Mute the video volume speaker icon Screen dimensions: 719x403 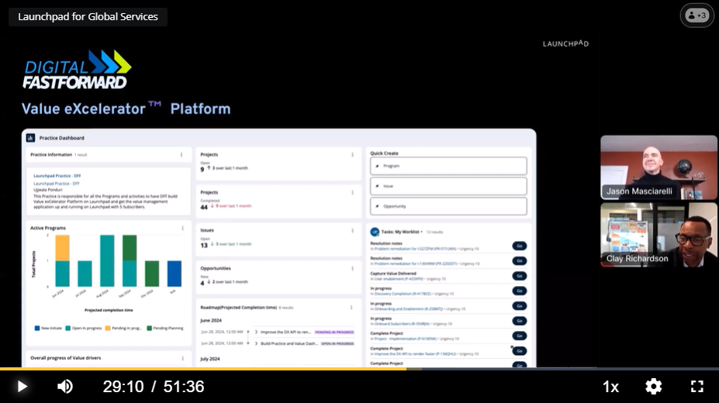click(65, 387)
